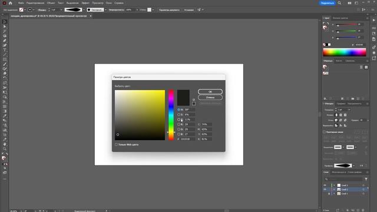Viewport: 377px width, 212px height.
Task: Open graphic style dropdown in control bar
Action: pos(153,10)
